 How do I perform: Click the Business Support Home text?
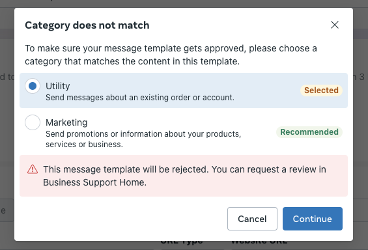[95, 182]
